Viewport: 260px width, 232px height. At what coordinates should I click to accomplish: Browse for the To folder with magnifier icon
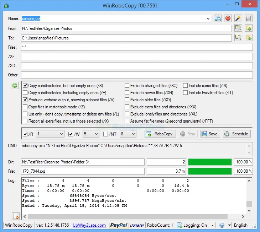[238, 38]
